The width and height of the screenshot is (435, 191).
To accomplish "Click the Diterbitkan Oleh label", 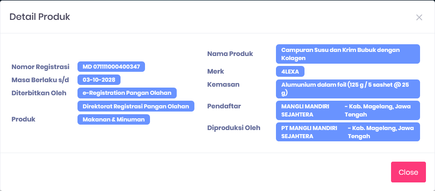I will 39,93.
